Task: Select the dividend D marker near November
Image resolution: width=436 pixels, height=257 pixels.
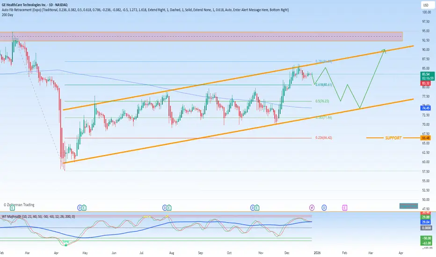Action: 253,207
